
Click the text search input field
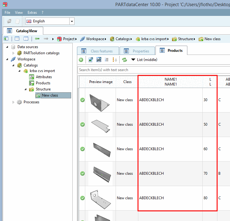click(154, 70)
